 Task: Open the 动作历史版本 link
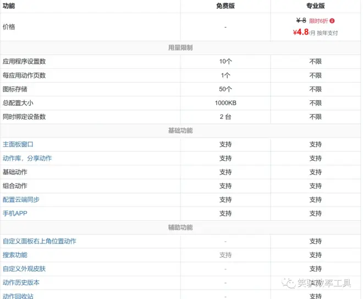point(21,282)
